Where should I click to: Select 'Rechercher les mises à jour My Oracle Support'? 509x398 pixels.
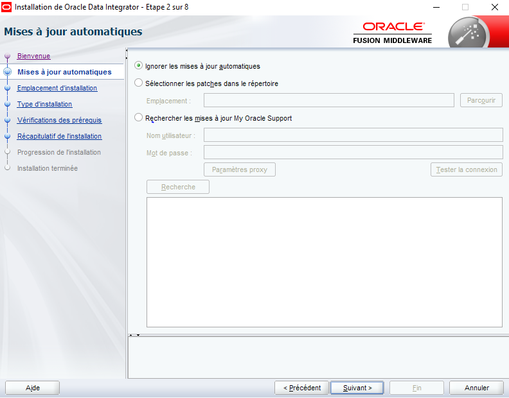point(139,117)
